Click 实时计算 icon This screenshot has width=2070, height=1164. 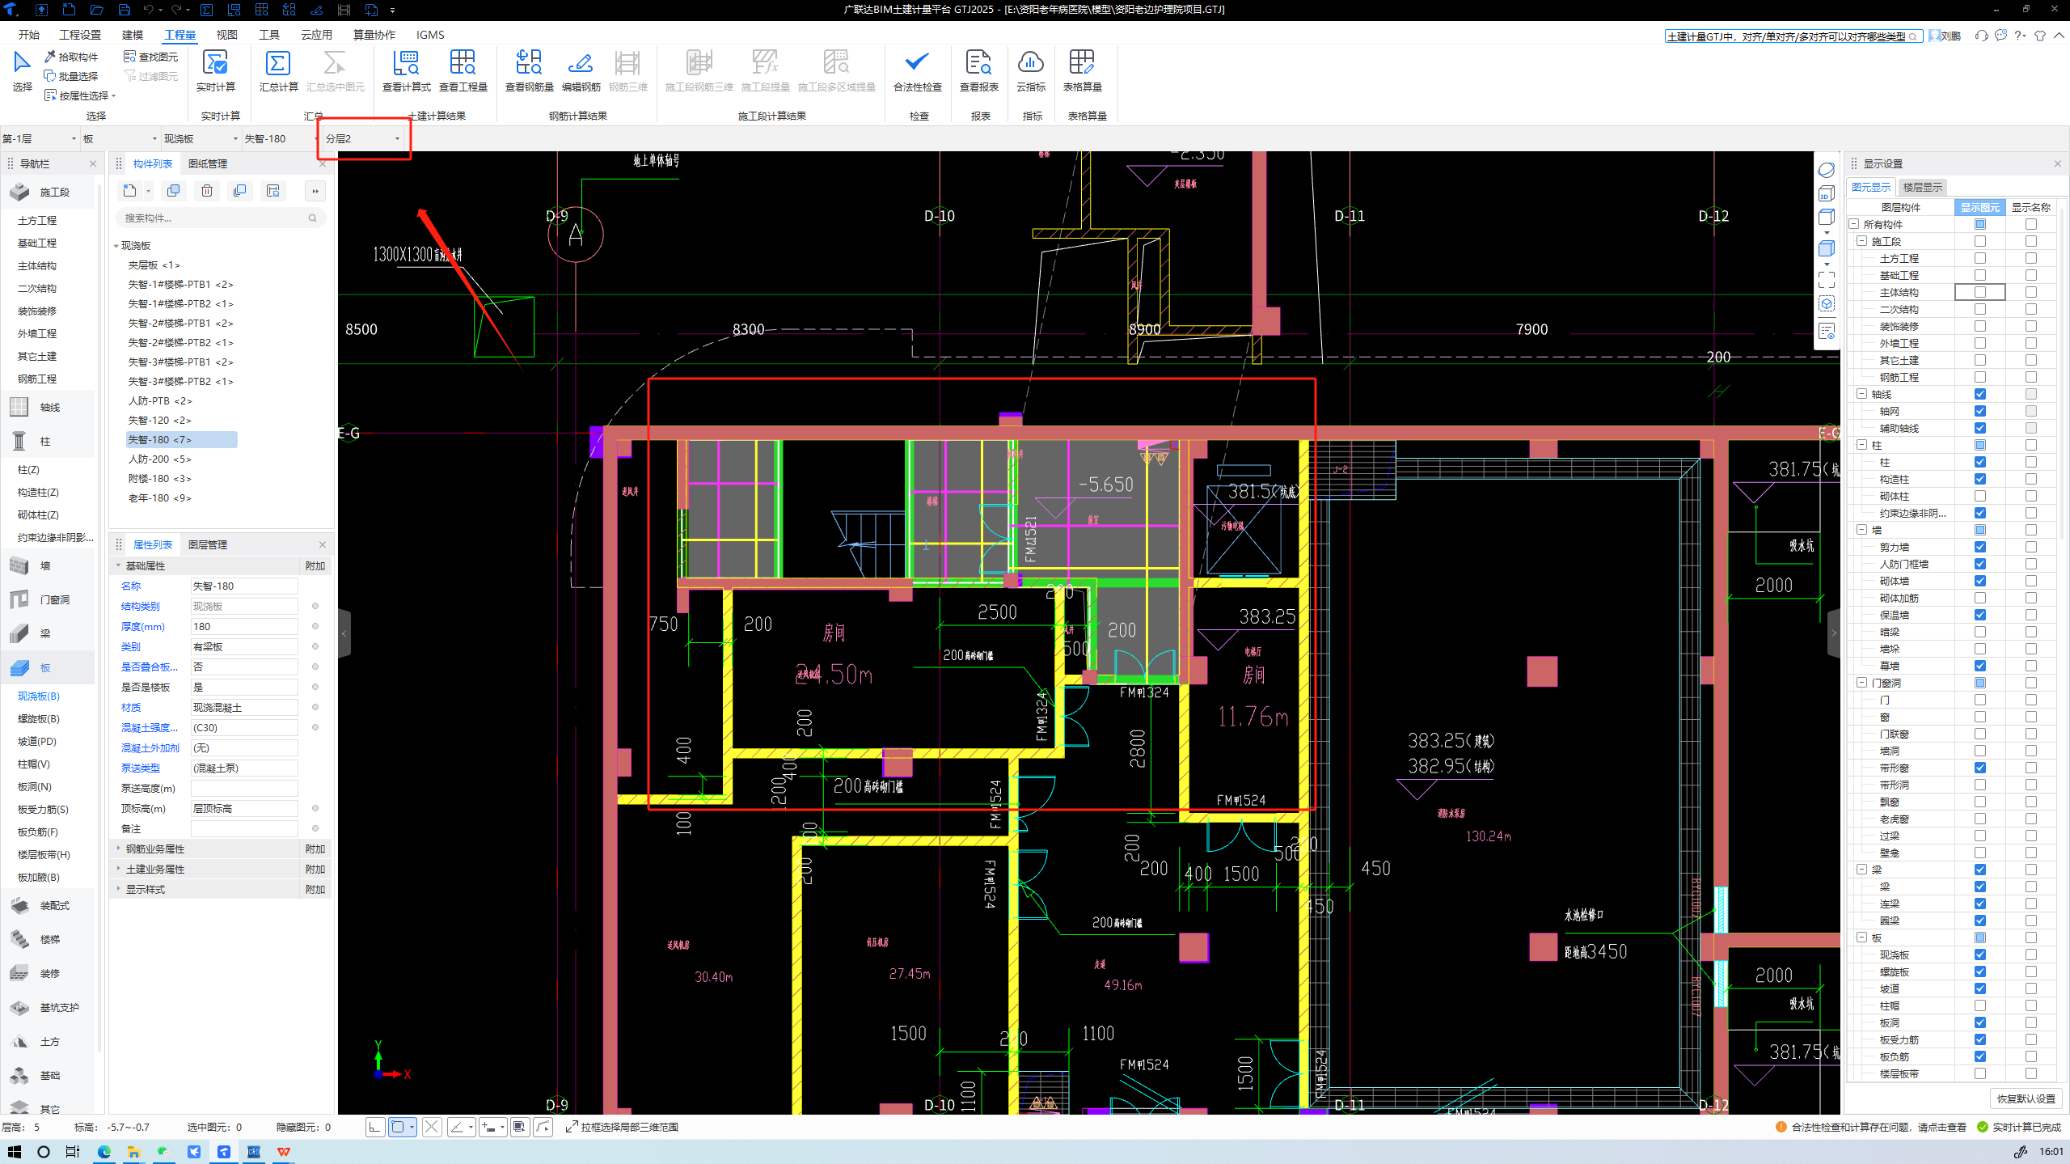(215, 63)
